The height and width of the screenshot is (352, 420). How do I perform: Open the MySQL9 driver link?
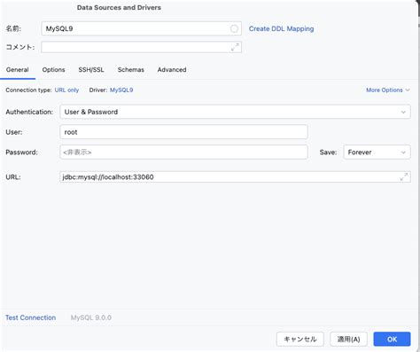[x=121, y=90]
